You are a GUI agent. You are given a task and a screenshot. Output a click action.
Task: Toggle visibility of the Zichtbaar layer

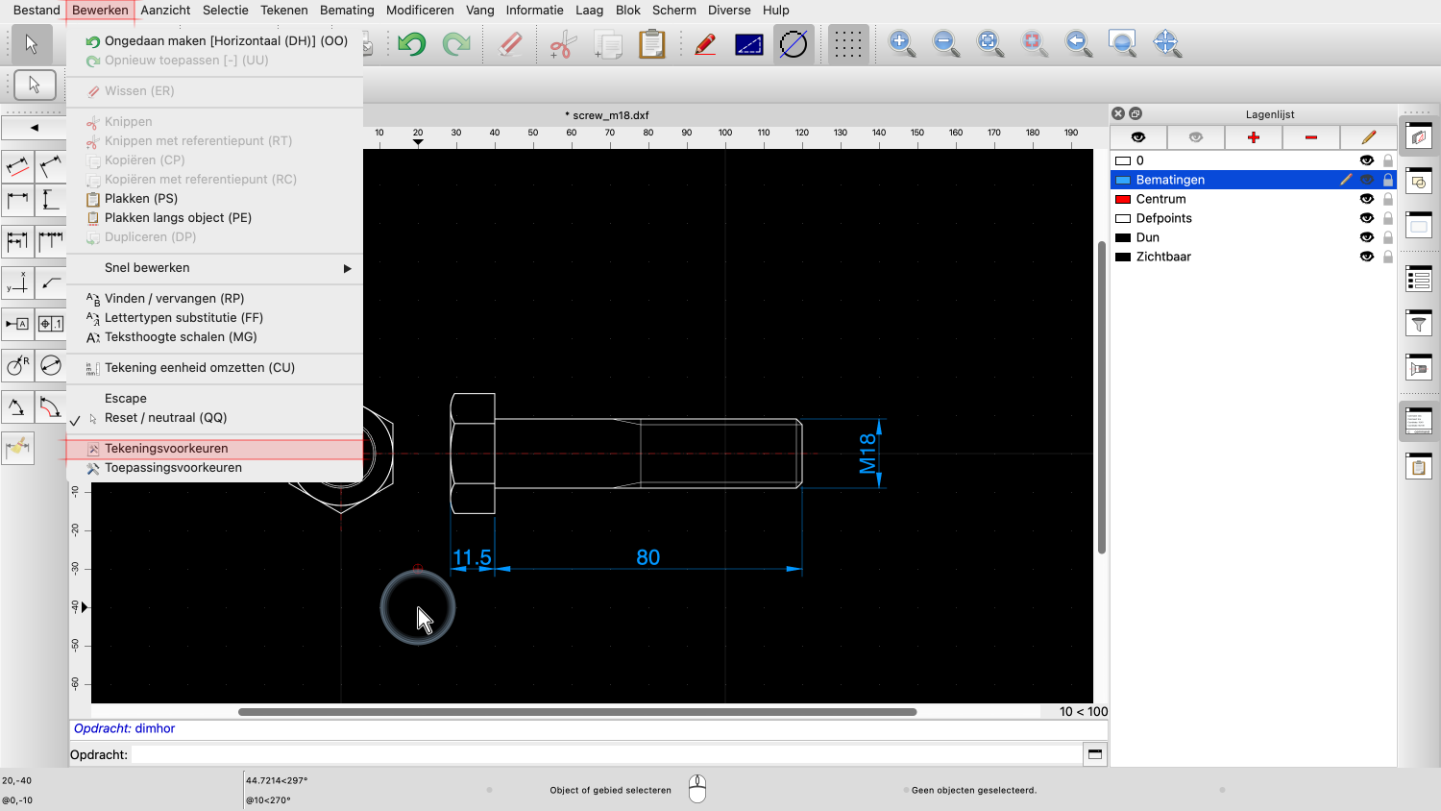click(x=1366, y=257)
